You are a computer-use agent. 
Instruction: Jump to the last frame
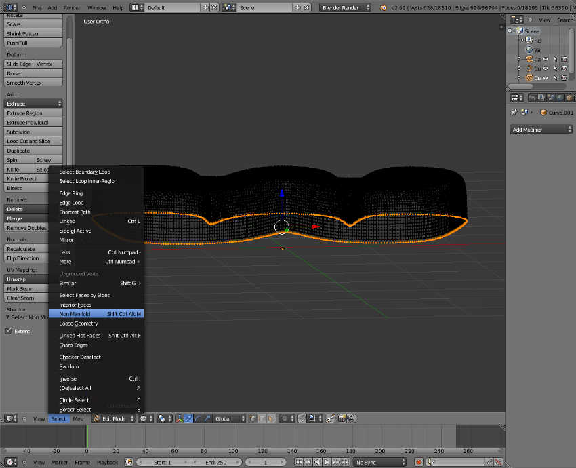point(345,462)
